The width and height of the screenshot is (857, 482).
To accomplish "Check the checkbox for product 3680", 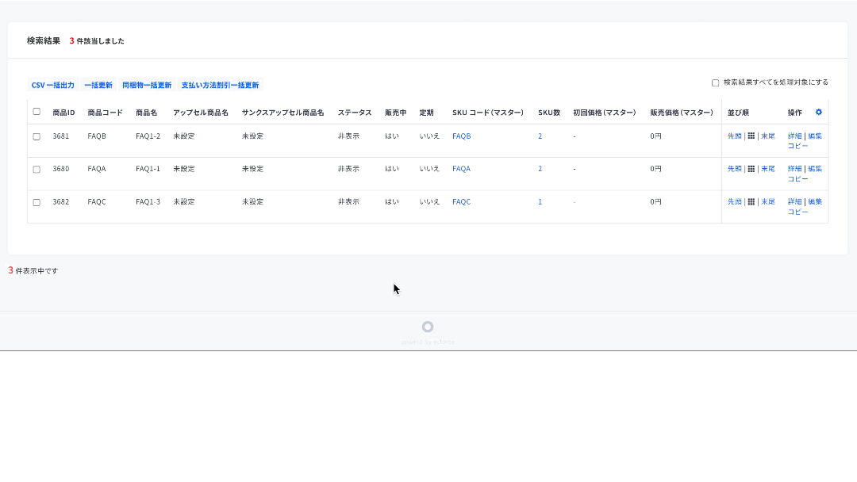I will pos(36,169).
